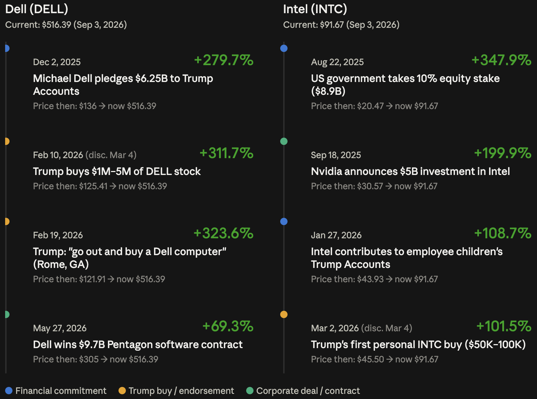537x399 pixels.
Task: Click 'Price then: $121.91 → now $516.39' line
Action: click(99, 279)
